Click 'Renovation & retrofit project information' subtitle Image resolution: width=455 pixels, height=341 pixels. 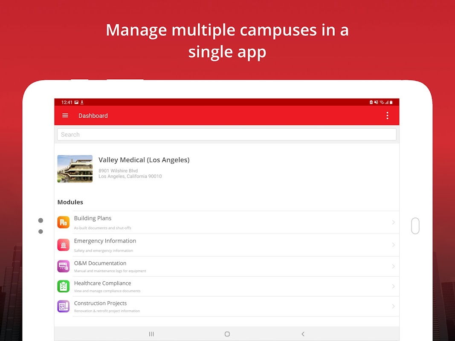[107, 311]
